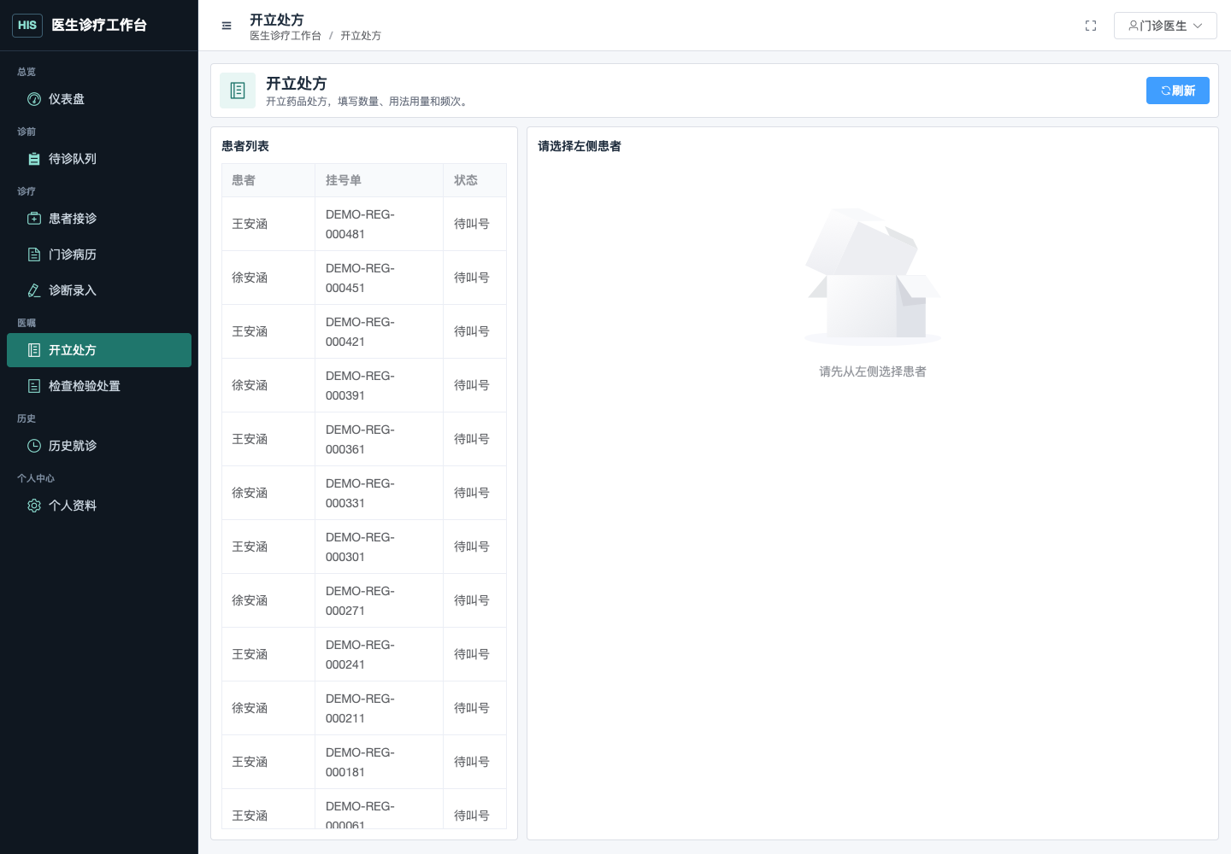Click the clipboard icon beside 待诊队列
1231x854 pixels.
tap(34, 159)
